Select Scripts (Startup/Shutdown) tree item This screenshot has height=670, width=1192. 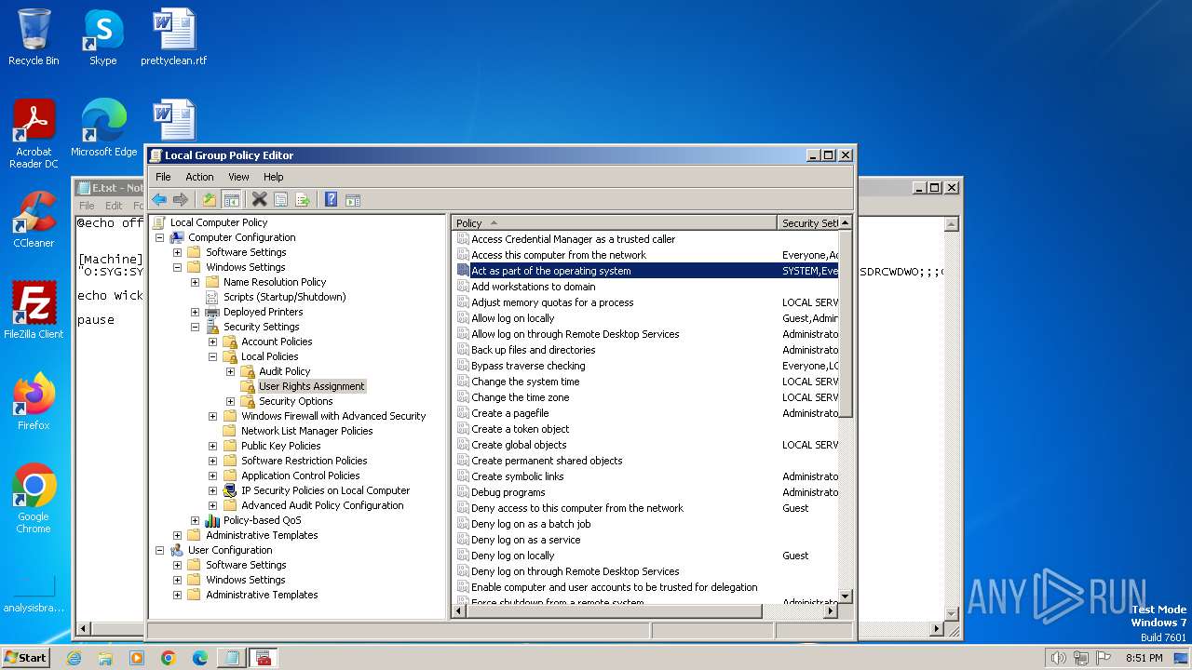pos(284,297)
